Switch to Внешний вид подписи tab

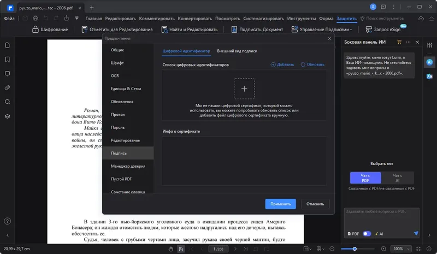237,51
